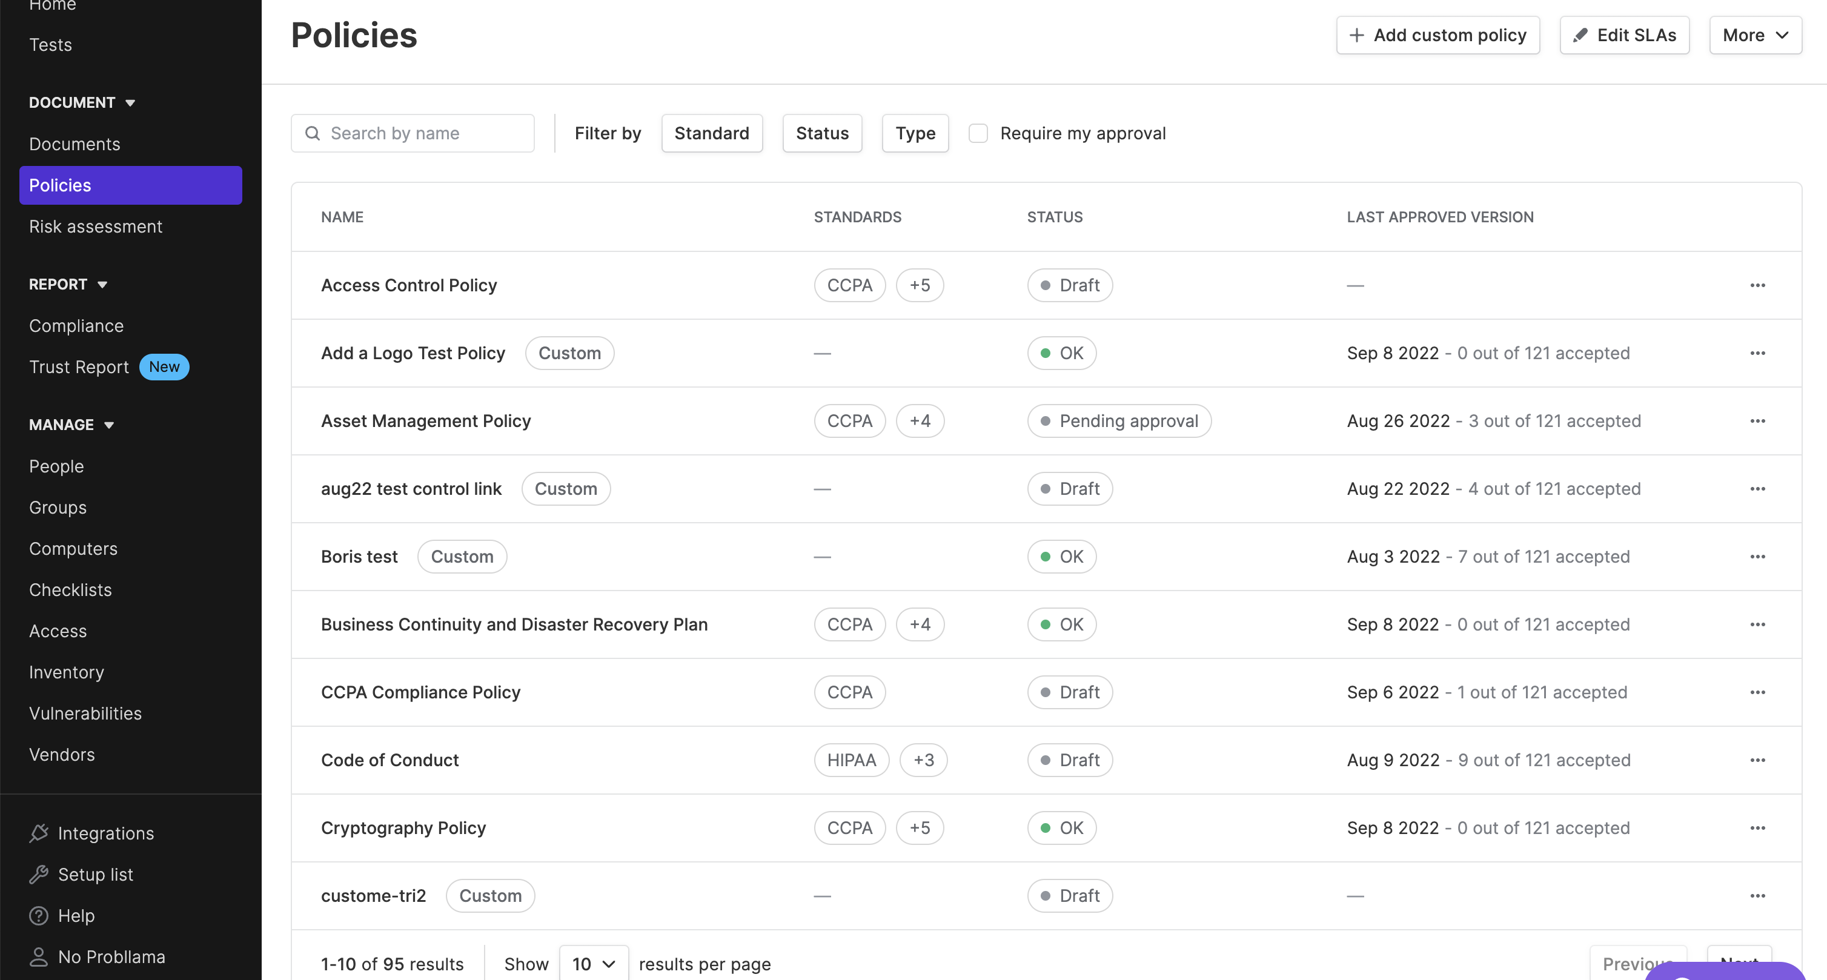Navigate to Compliance report
The height and width of the screenshot is (980, 1827).
76,325
